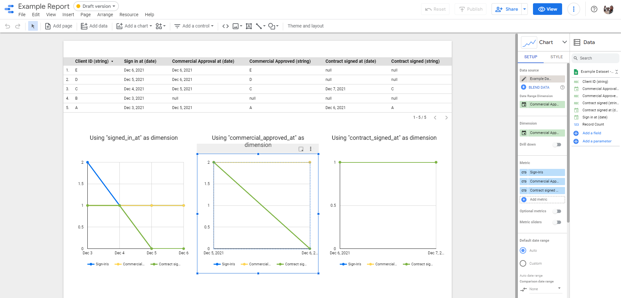The height and width of the screenshot is (298, 621).
Task: Select the Text box tool
Action: pyautogui.click(x=249, y=26)
